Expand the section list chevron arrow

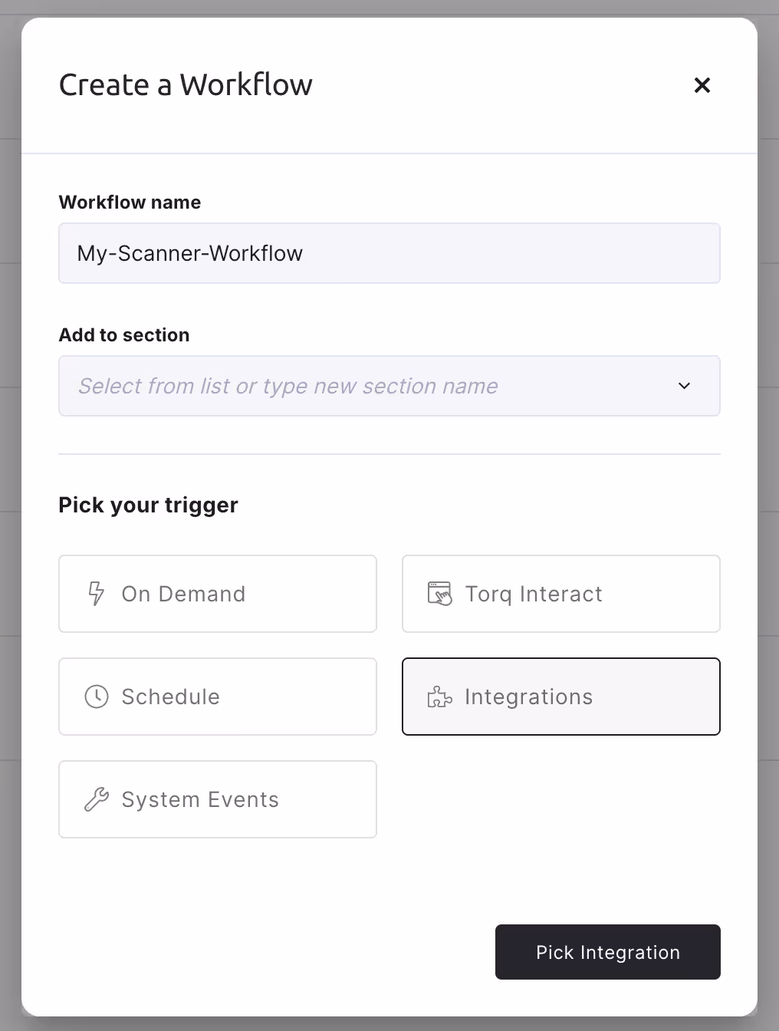[684, 386]
